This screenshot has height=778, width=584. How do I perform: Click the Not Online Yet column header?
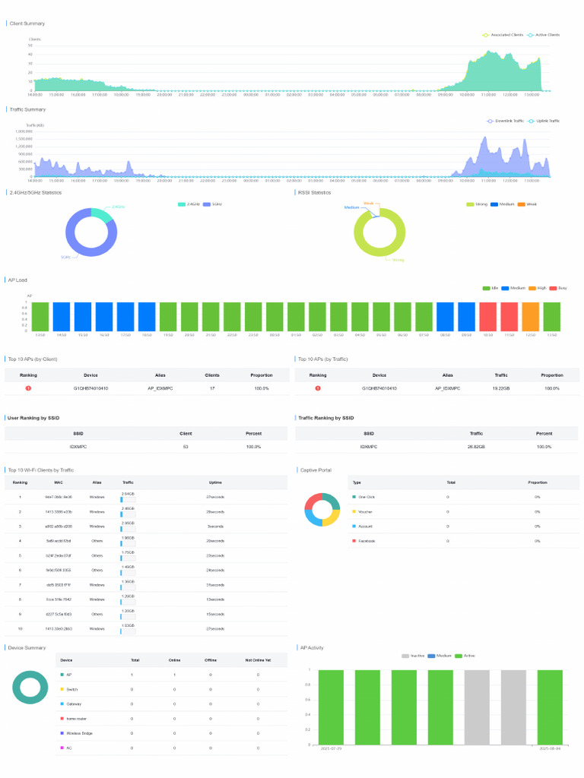click(x=258, y=660)
